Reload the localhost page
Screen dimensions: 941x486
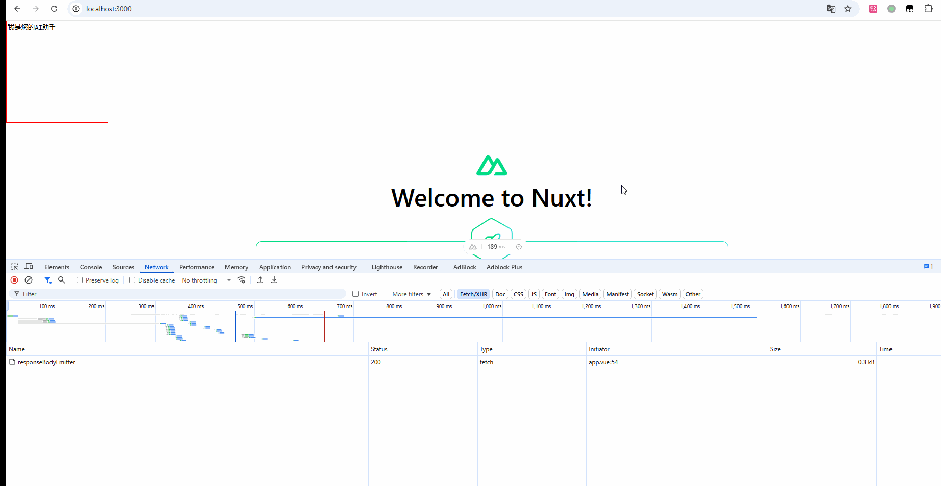pos(54,9)
